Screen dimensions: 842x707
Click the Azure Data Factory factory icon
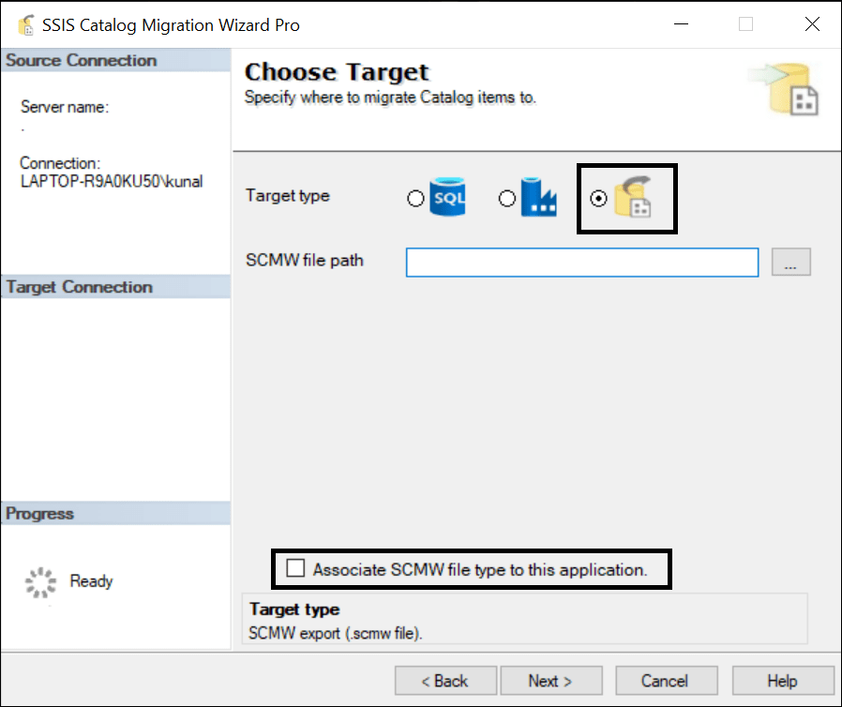[x=539, y=198]
